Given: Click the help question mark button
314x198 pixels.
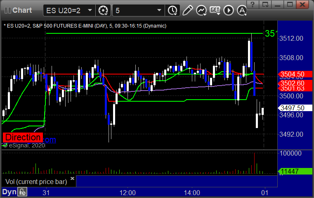Looking at the screenshot, I should [253, 5].
